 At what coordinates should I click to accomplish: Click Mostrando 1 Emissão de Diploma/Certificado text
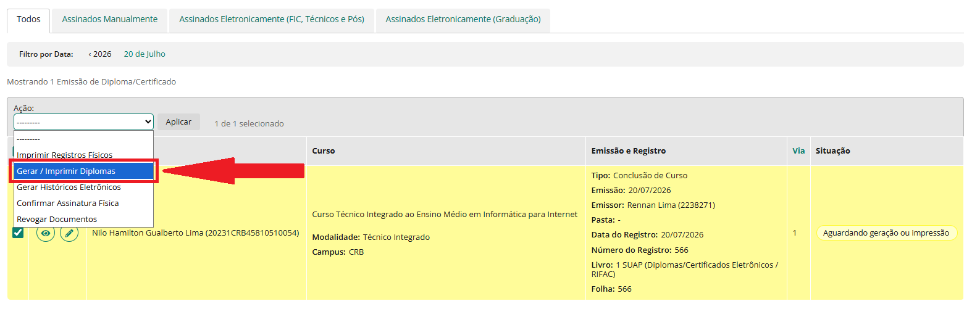[x=91, y=81]
